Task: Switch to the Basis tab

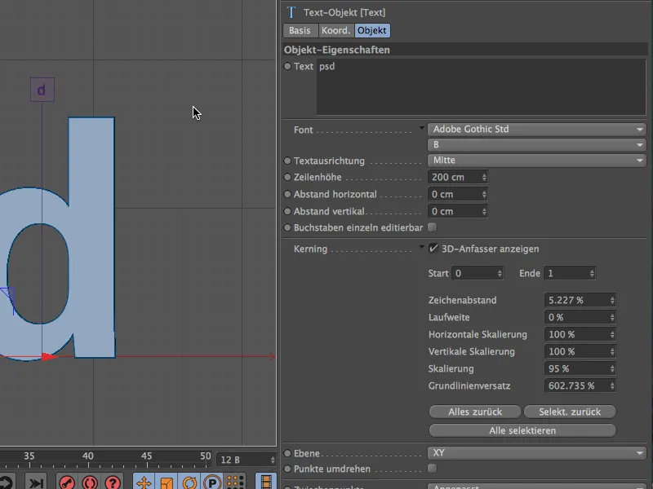Action: 300,30
